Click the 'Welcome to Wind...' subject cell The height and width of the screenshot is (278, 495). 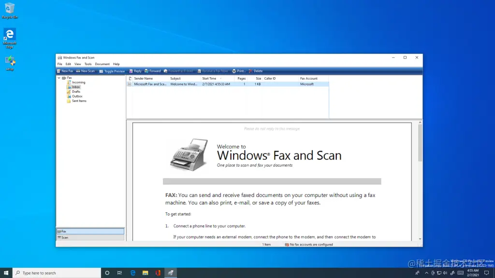[x=184, y=84]
